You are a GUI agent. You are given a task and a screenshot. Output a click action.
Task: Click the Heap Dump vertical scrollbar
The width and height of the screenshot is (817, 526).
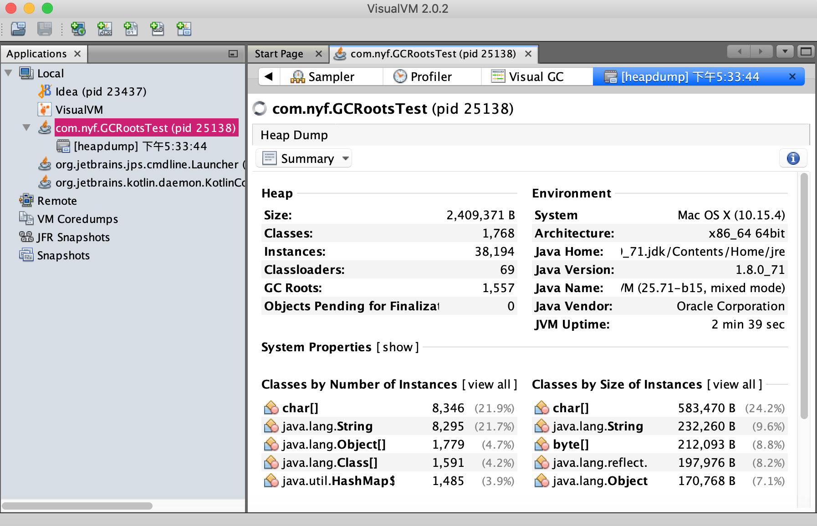[804, 296]
